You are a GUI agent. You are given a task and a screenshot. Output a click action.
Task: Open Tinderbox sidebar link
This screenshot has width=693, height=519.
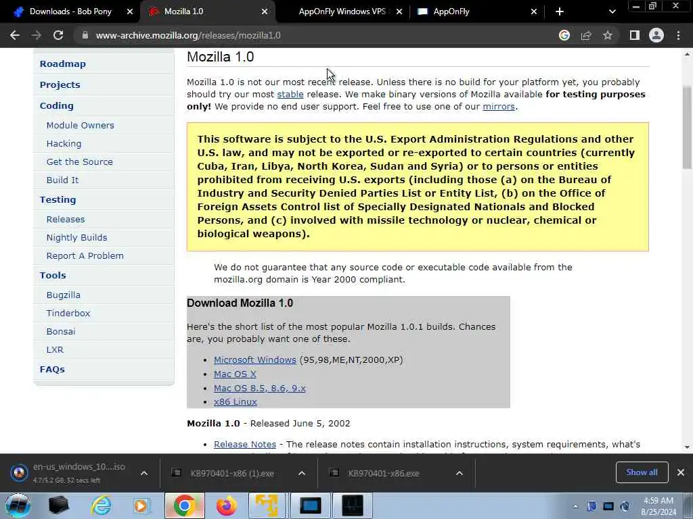pos(68,313)
